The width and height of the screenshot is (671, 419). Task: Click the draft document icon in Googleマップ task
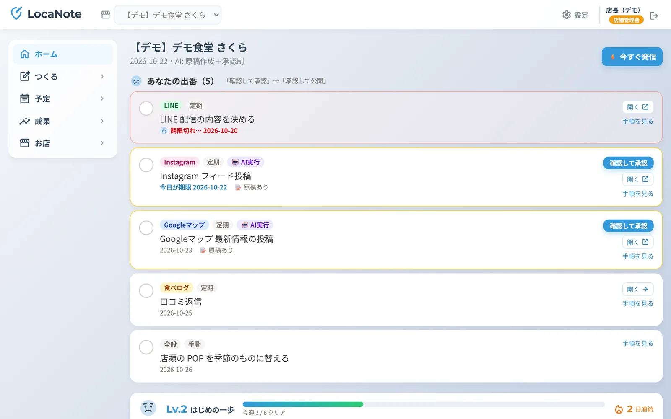coord(203,250)
